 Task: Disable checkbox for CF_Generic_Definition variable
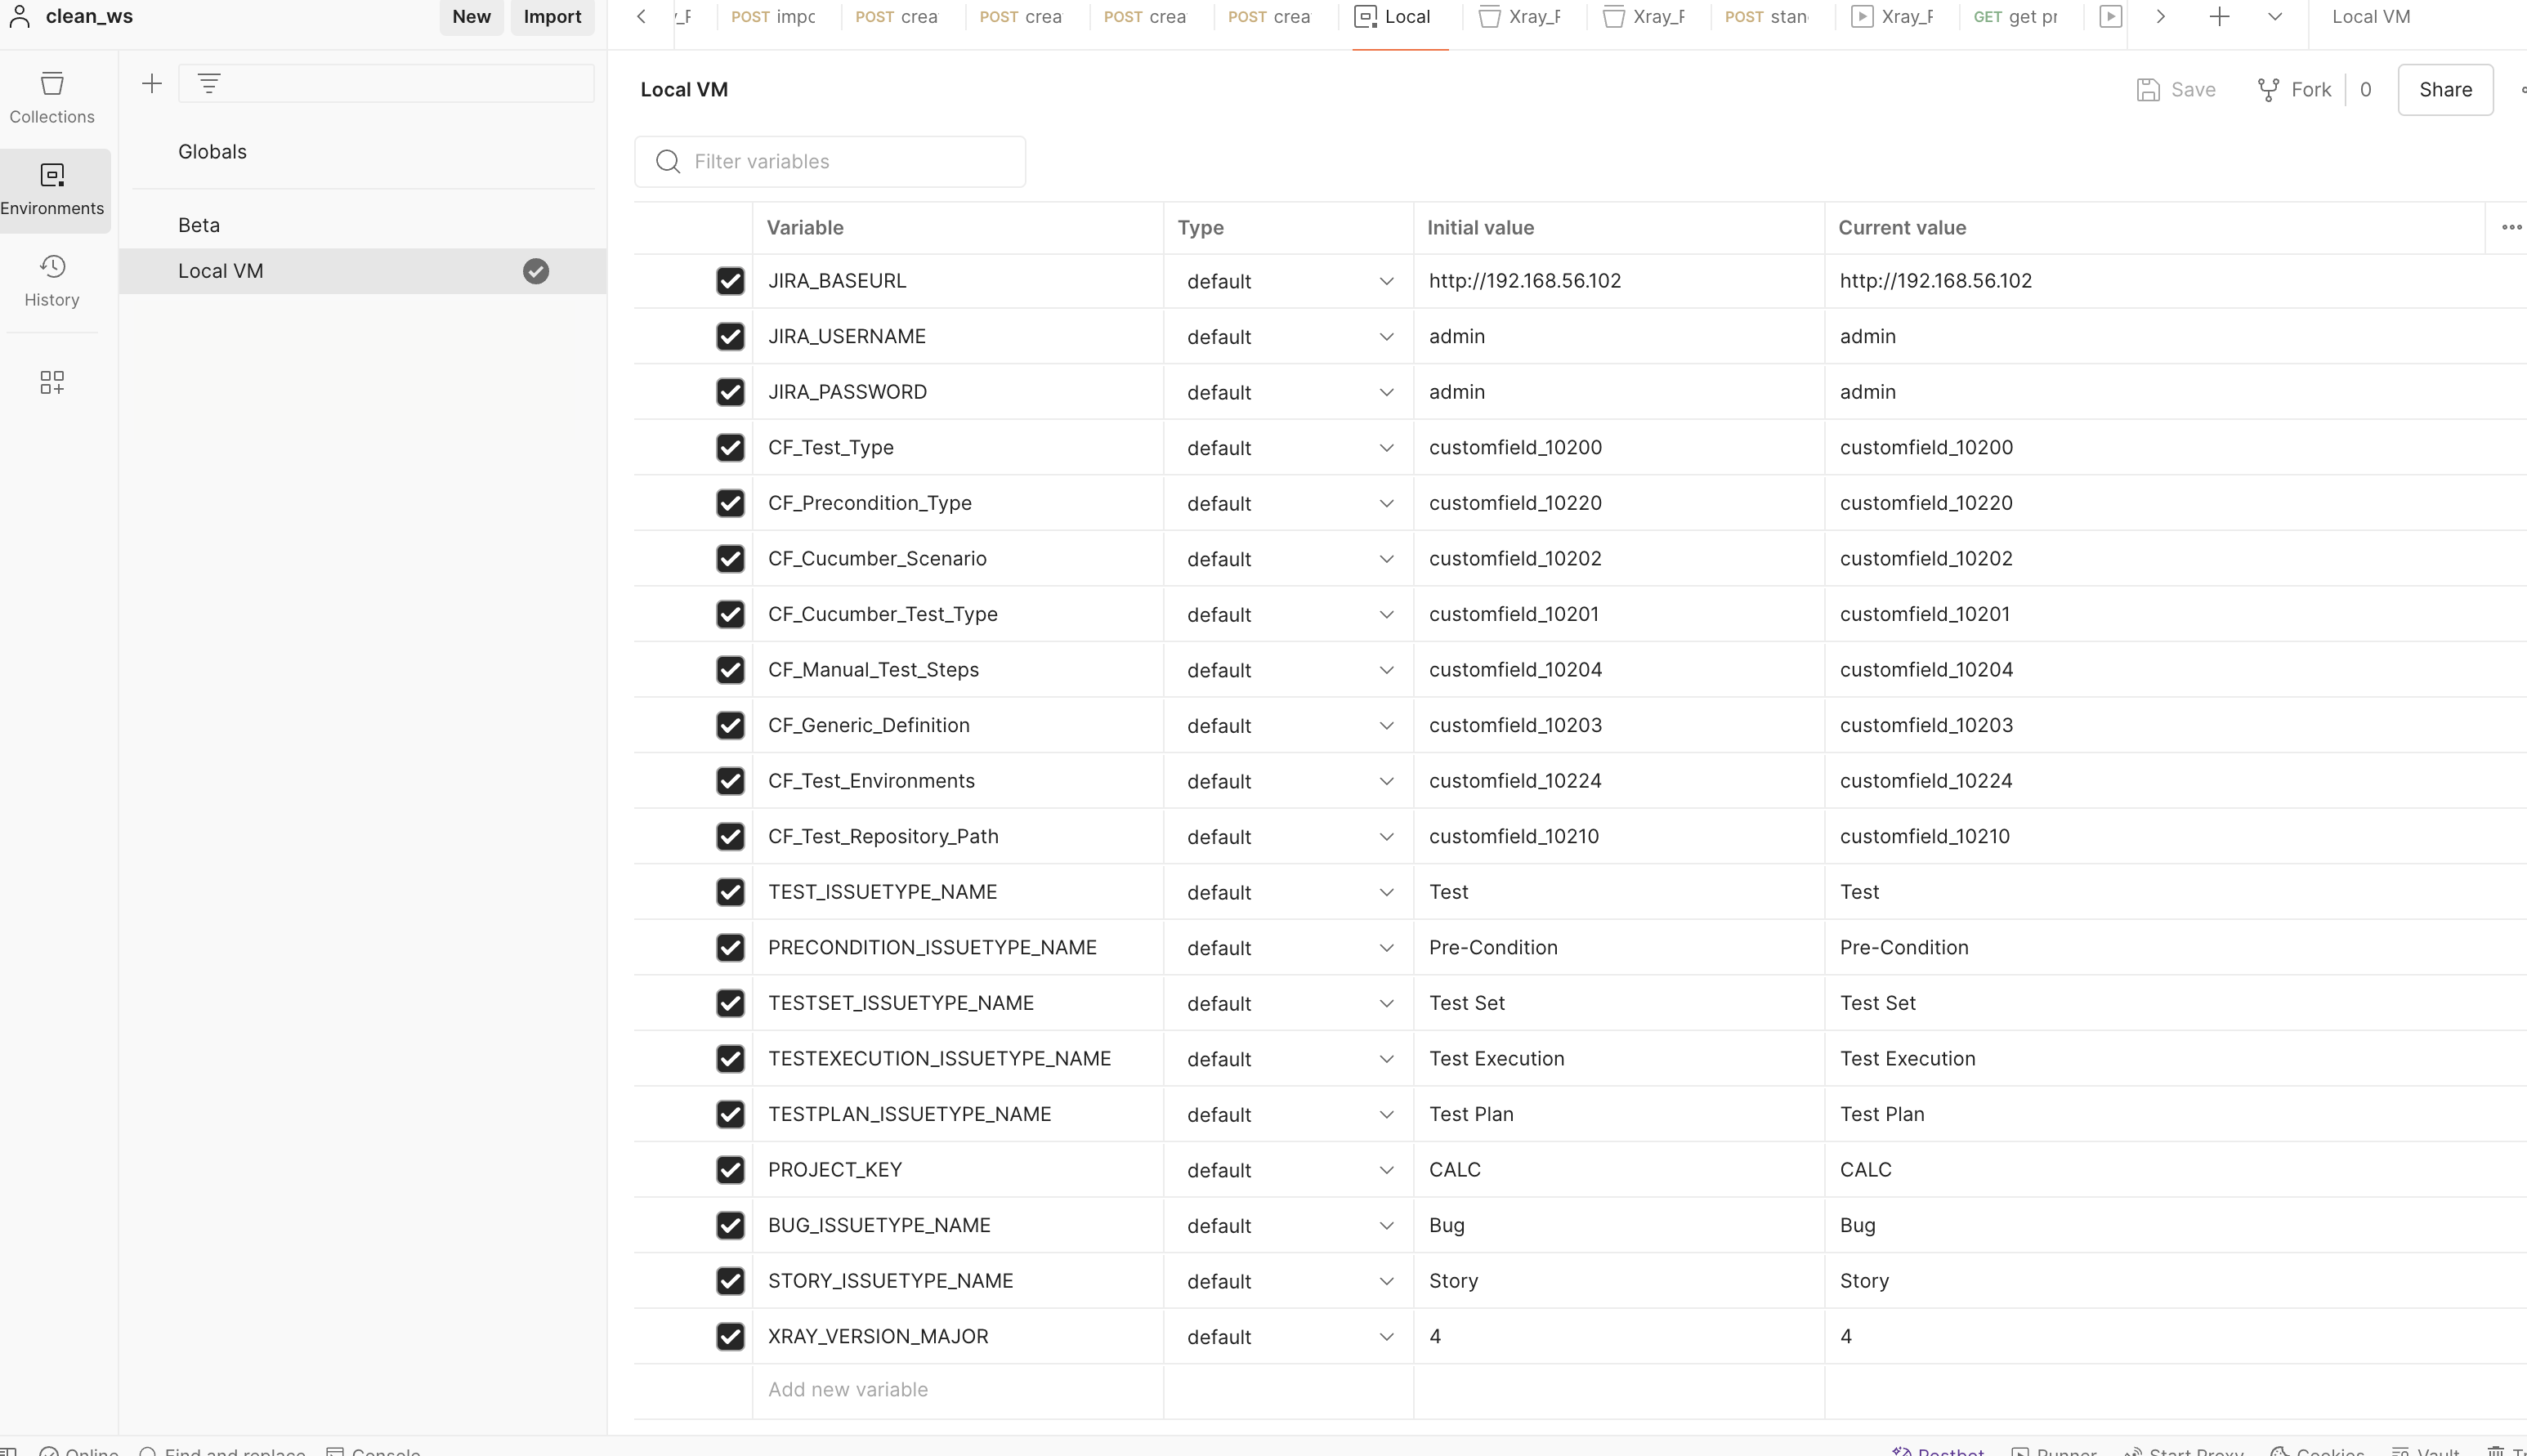(729, 724)
